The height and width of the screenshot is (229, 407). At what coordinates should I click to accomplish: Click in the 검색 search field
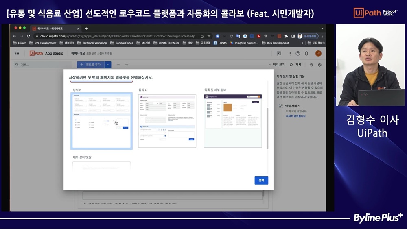(43, 65)
